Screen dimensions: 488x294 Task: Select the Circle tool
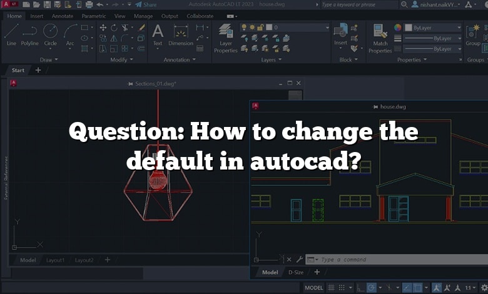(50, 35)
